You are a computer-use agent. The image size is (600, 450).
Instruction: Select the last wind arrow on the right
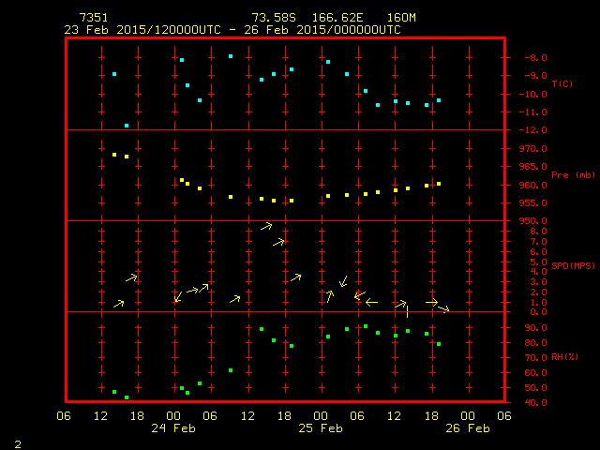tap(443, 308)
